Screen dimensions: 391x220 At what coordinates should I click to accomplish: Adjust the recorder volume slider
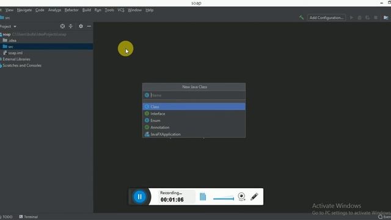224,199
